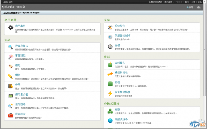Image resolution: width=207 pixels, height=129 pixels.
Task: Click the gear icon beside 應用套件
Action: (x=11, y=28)
